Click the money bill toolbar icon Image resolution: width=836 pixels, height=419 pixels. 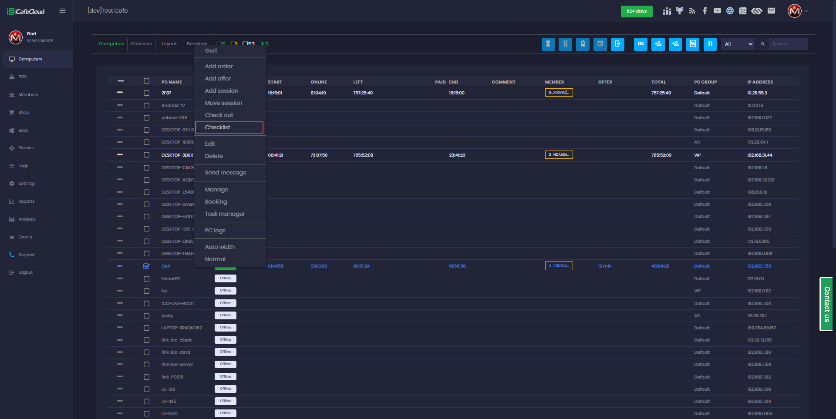[x=640, y=44]
